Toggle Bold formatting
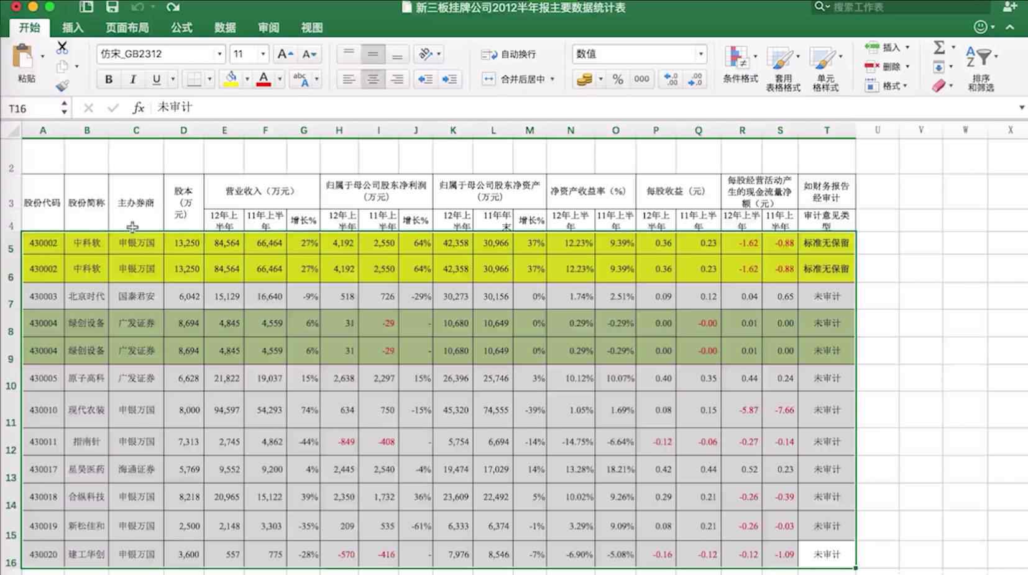Viewport: 1028px width, 575px height. [109, 79]
